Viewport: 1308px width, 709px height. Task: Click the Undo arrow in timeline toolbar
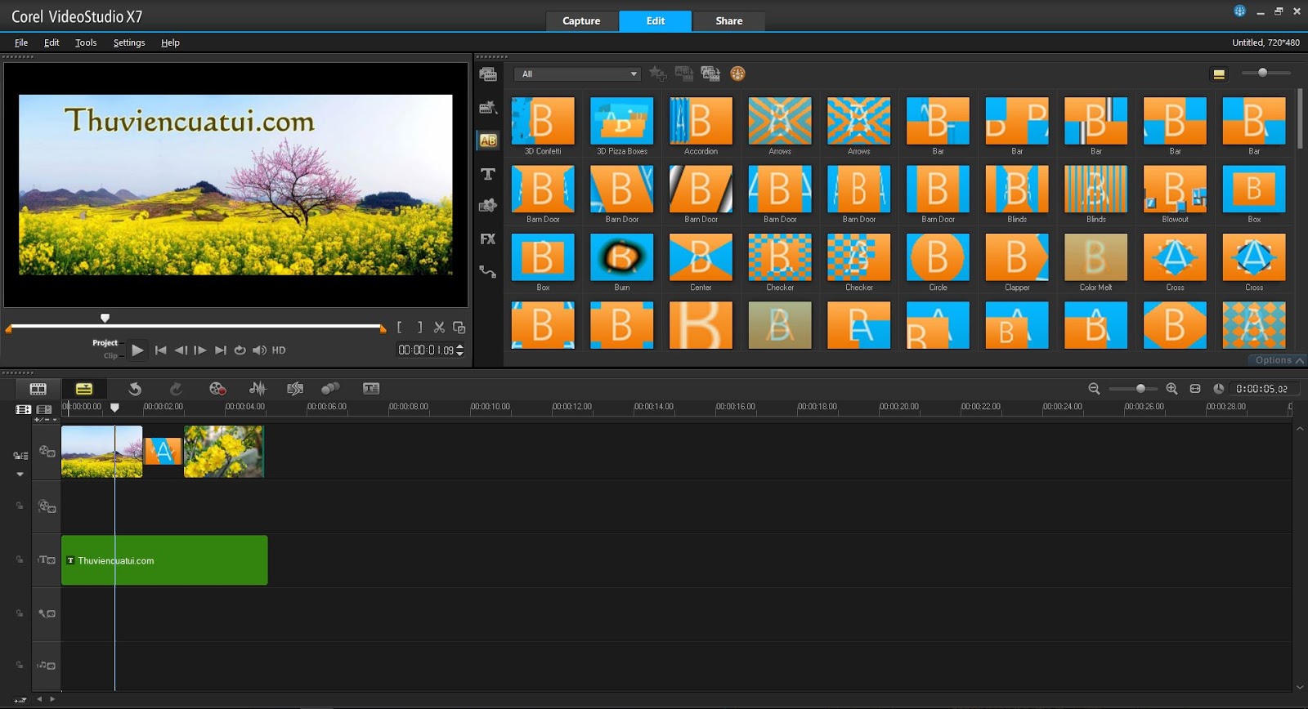click(135, 389)
